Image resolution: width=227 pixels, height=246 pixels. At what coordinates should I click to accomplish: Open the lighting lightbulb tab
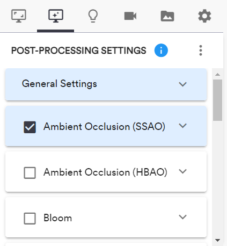(93, 16)
